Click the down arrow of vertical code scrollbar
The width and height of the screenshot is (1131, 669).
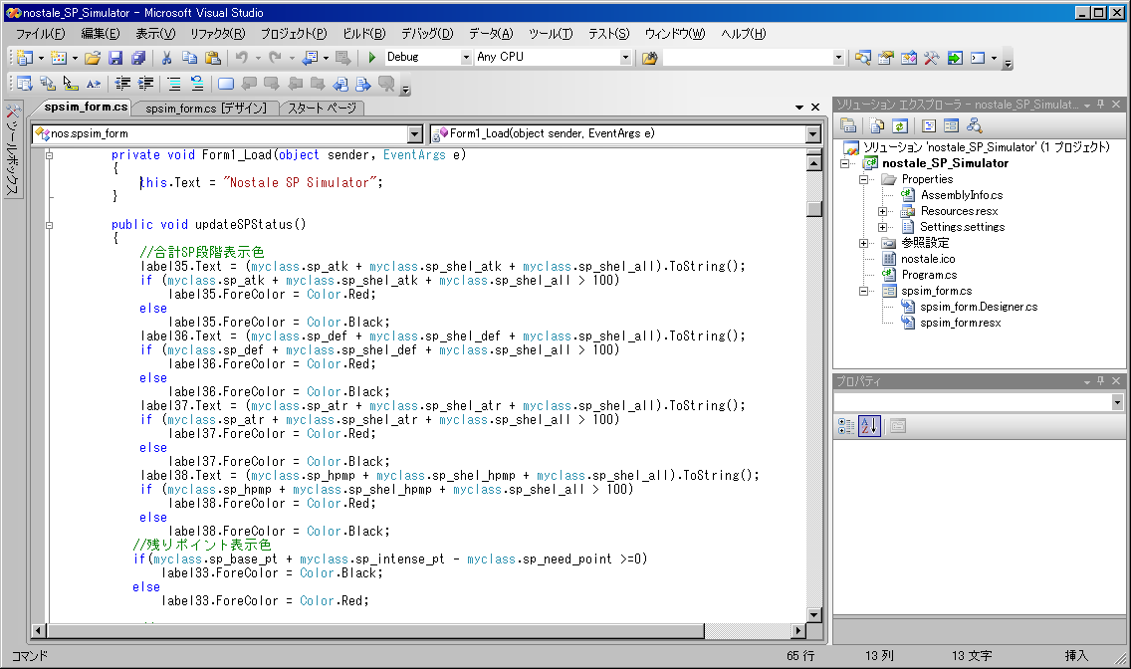point(814,614)
